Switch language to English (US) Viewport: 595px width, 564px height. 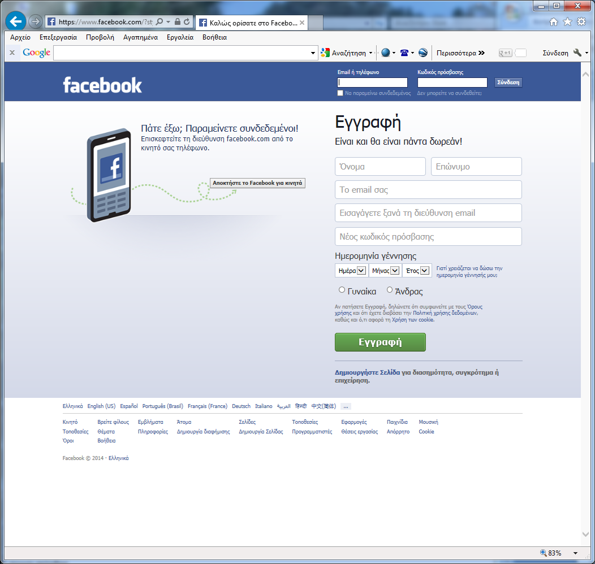[x=101, y=406]
